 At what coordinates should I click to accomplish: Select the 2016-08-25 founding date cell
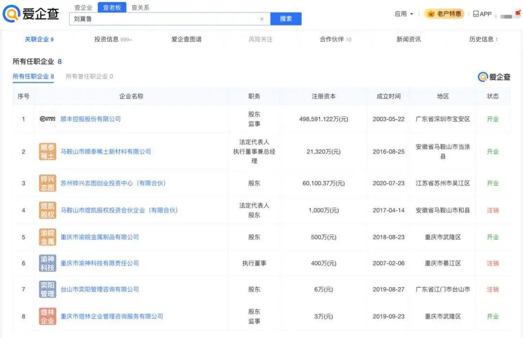[388, 151]
